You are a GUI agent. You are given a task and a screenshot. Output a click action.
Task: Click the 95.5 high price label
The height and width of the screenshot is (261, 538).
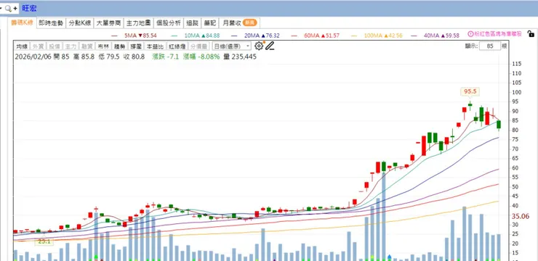point(470,91)
